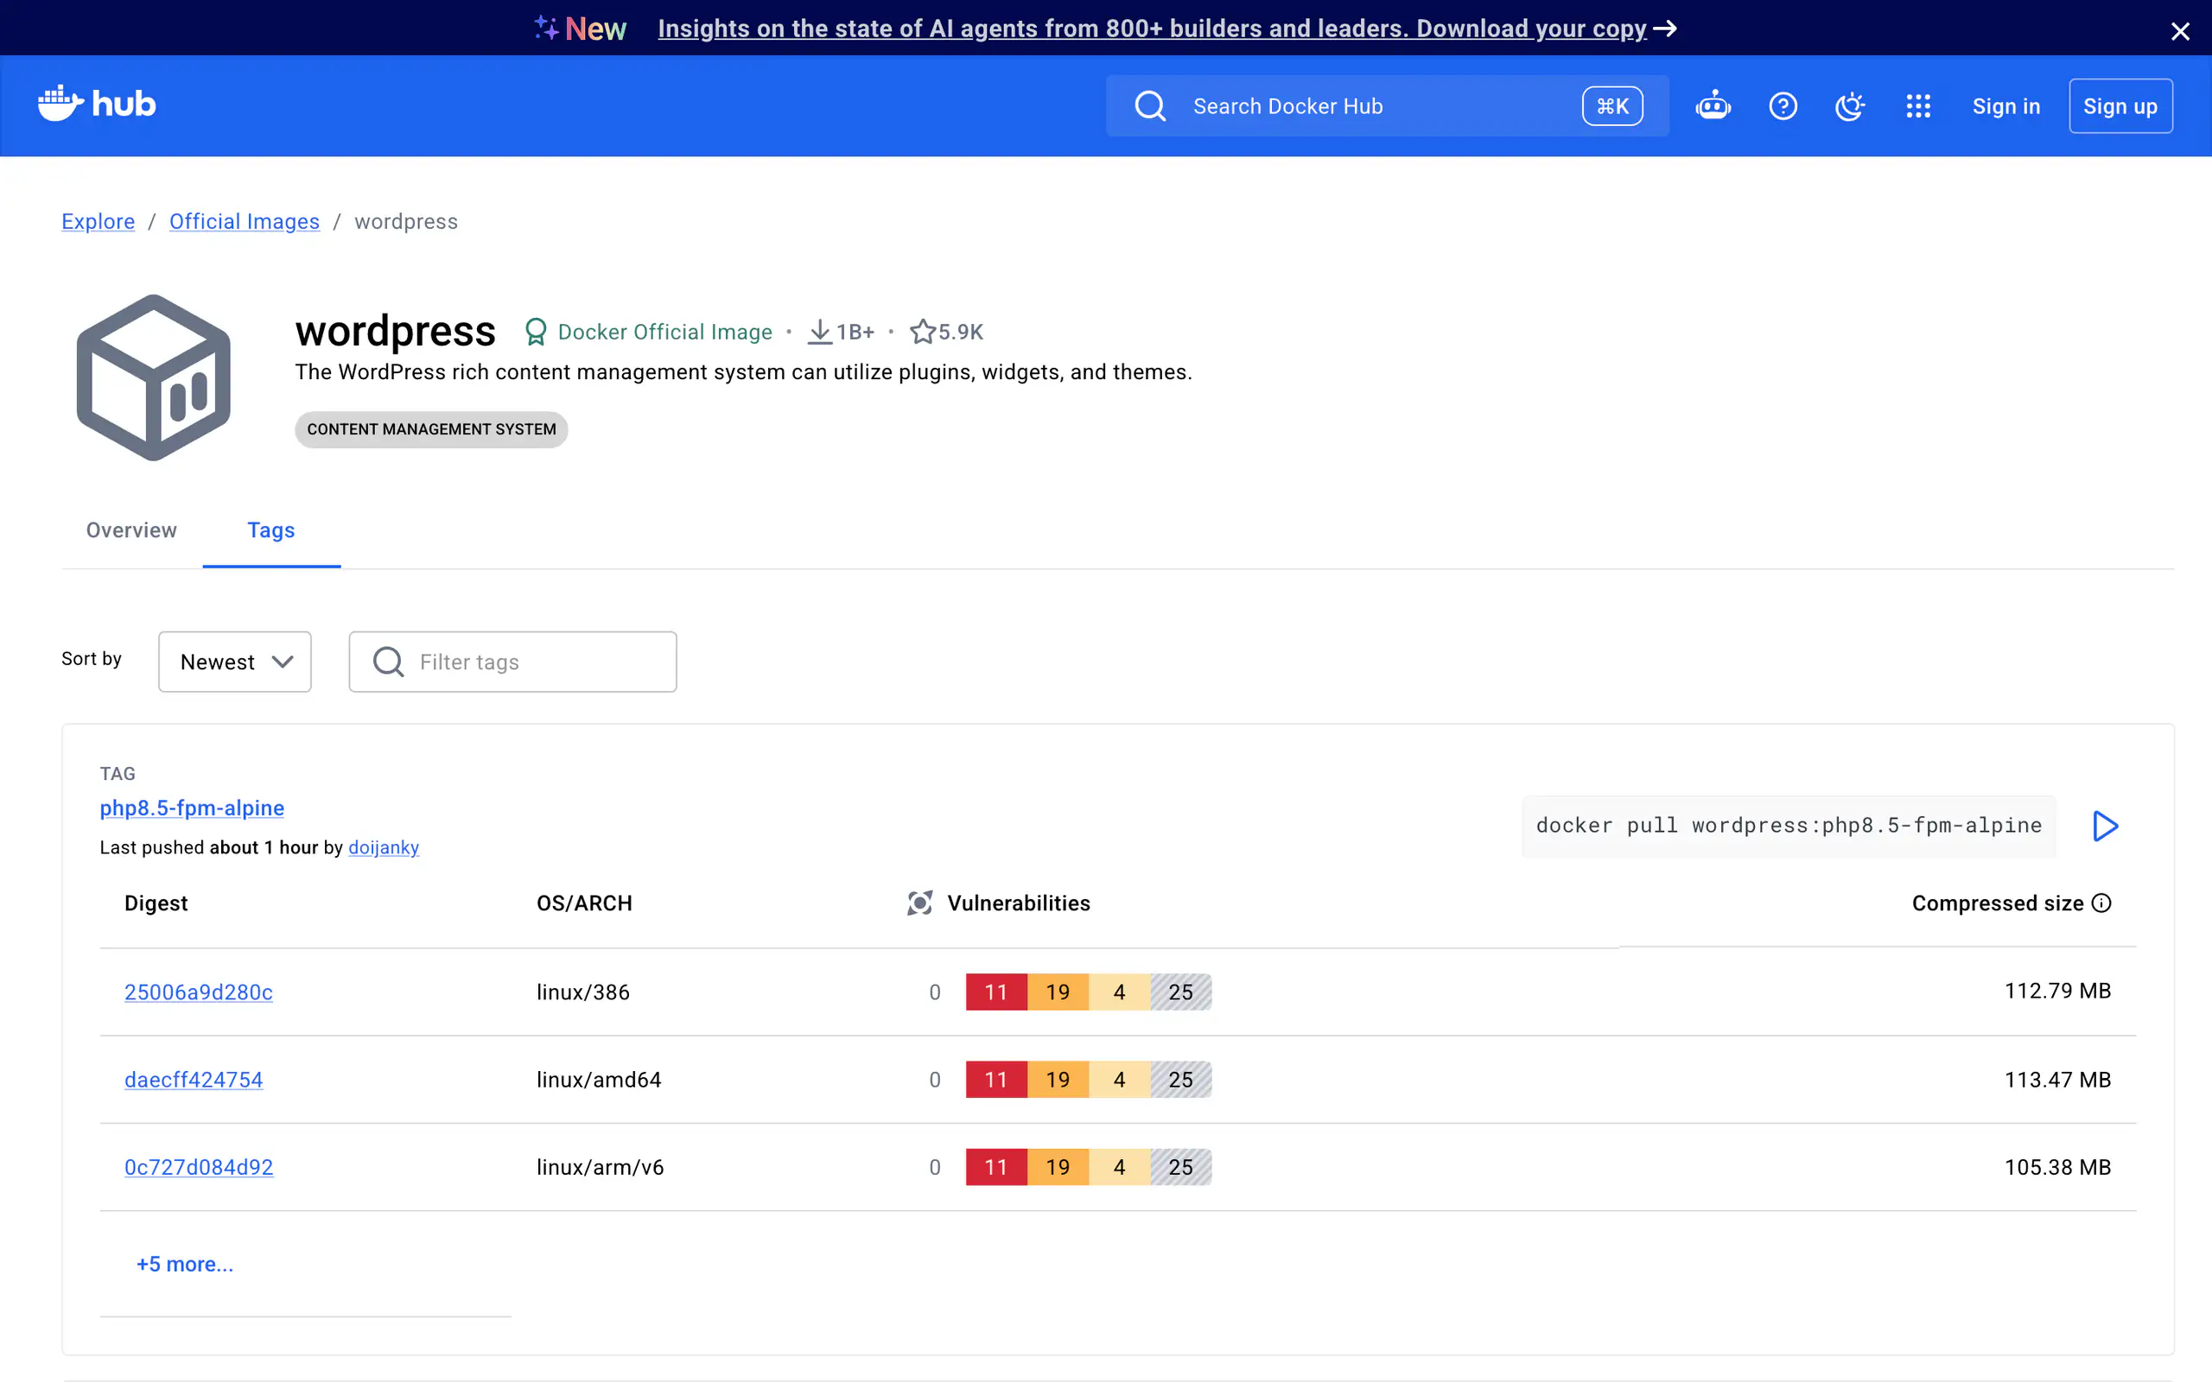Click the Docker Hub logo
Image resolution: width=2212 pixels, height=1382 pixels.
tap(97, 105)
